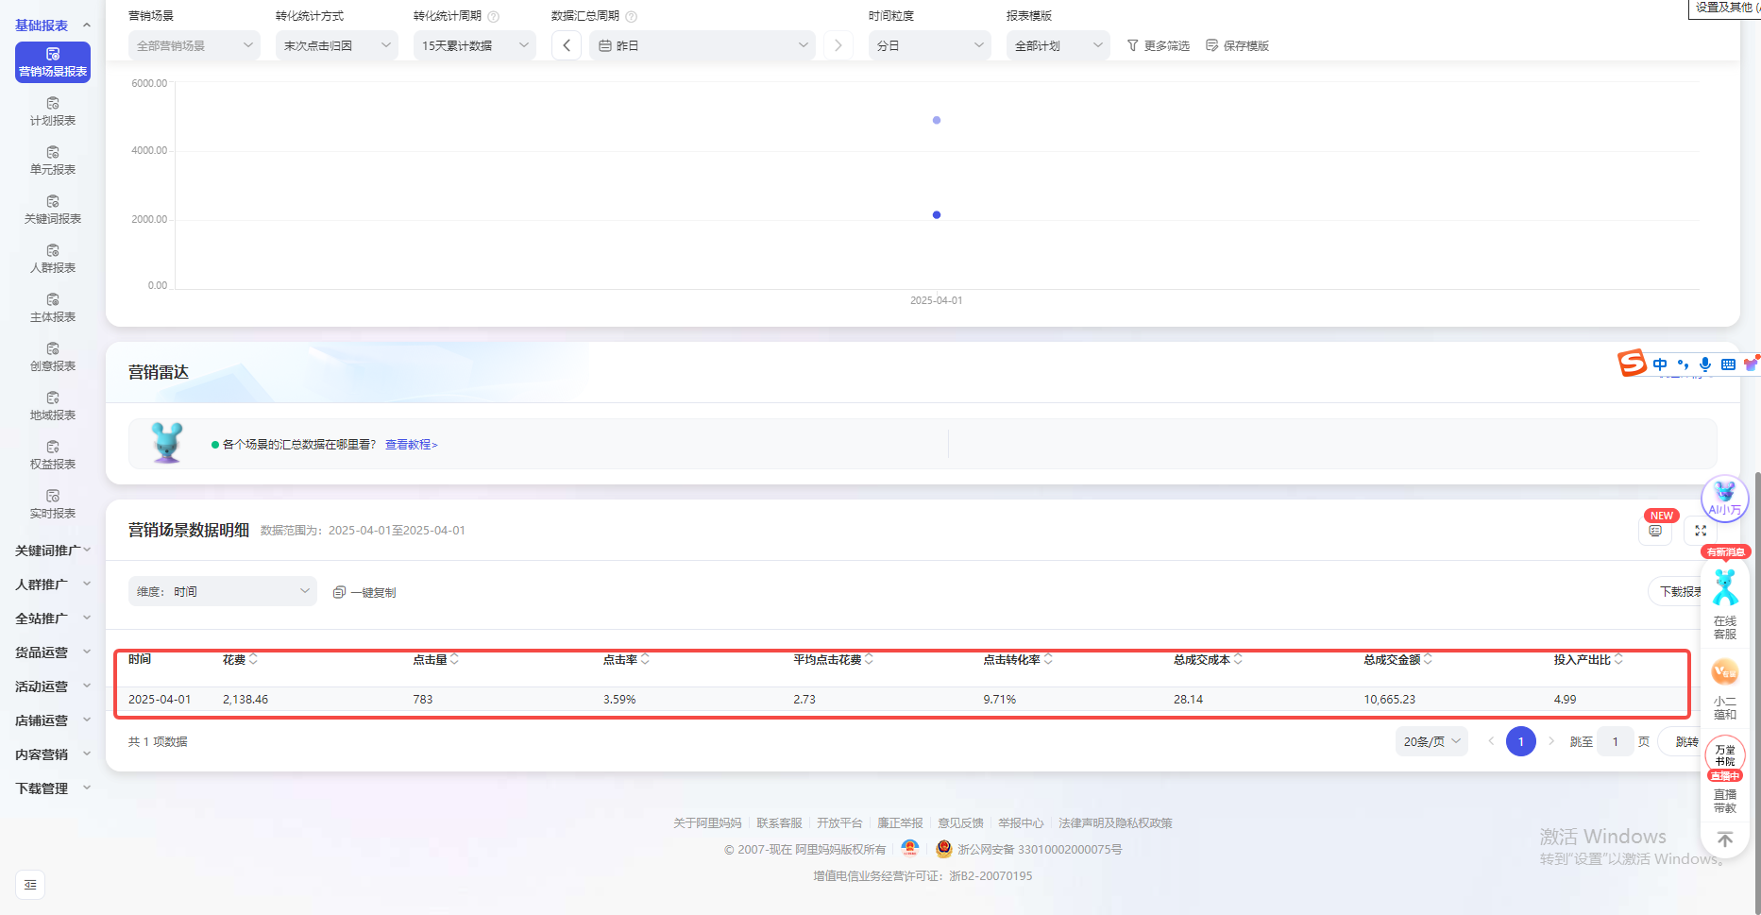Click the fullscreen expand icon in data detail
Viewport: 1761px width, 915px height.
click(x=1701, y=531)
